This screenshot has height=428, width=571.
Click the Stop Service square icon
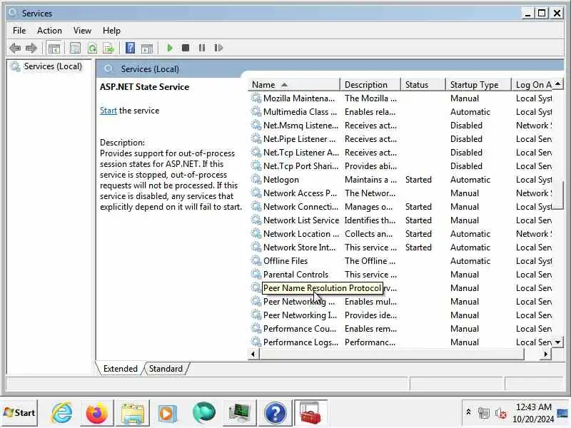(x=186, y=48)
